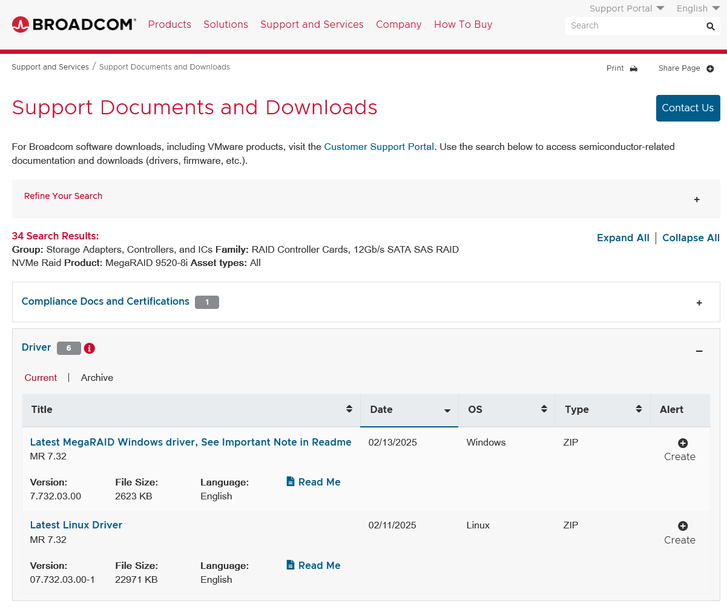The width and height of the screenshot is (727, 607).
Task: Expand the Refine Your Search panel
Action: [x=697, y=200]
